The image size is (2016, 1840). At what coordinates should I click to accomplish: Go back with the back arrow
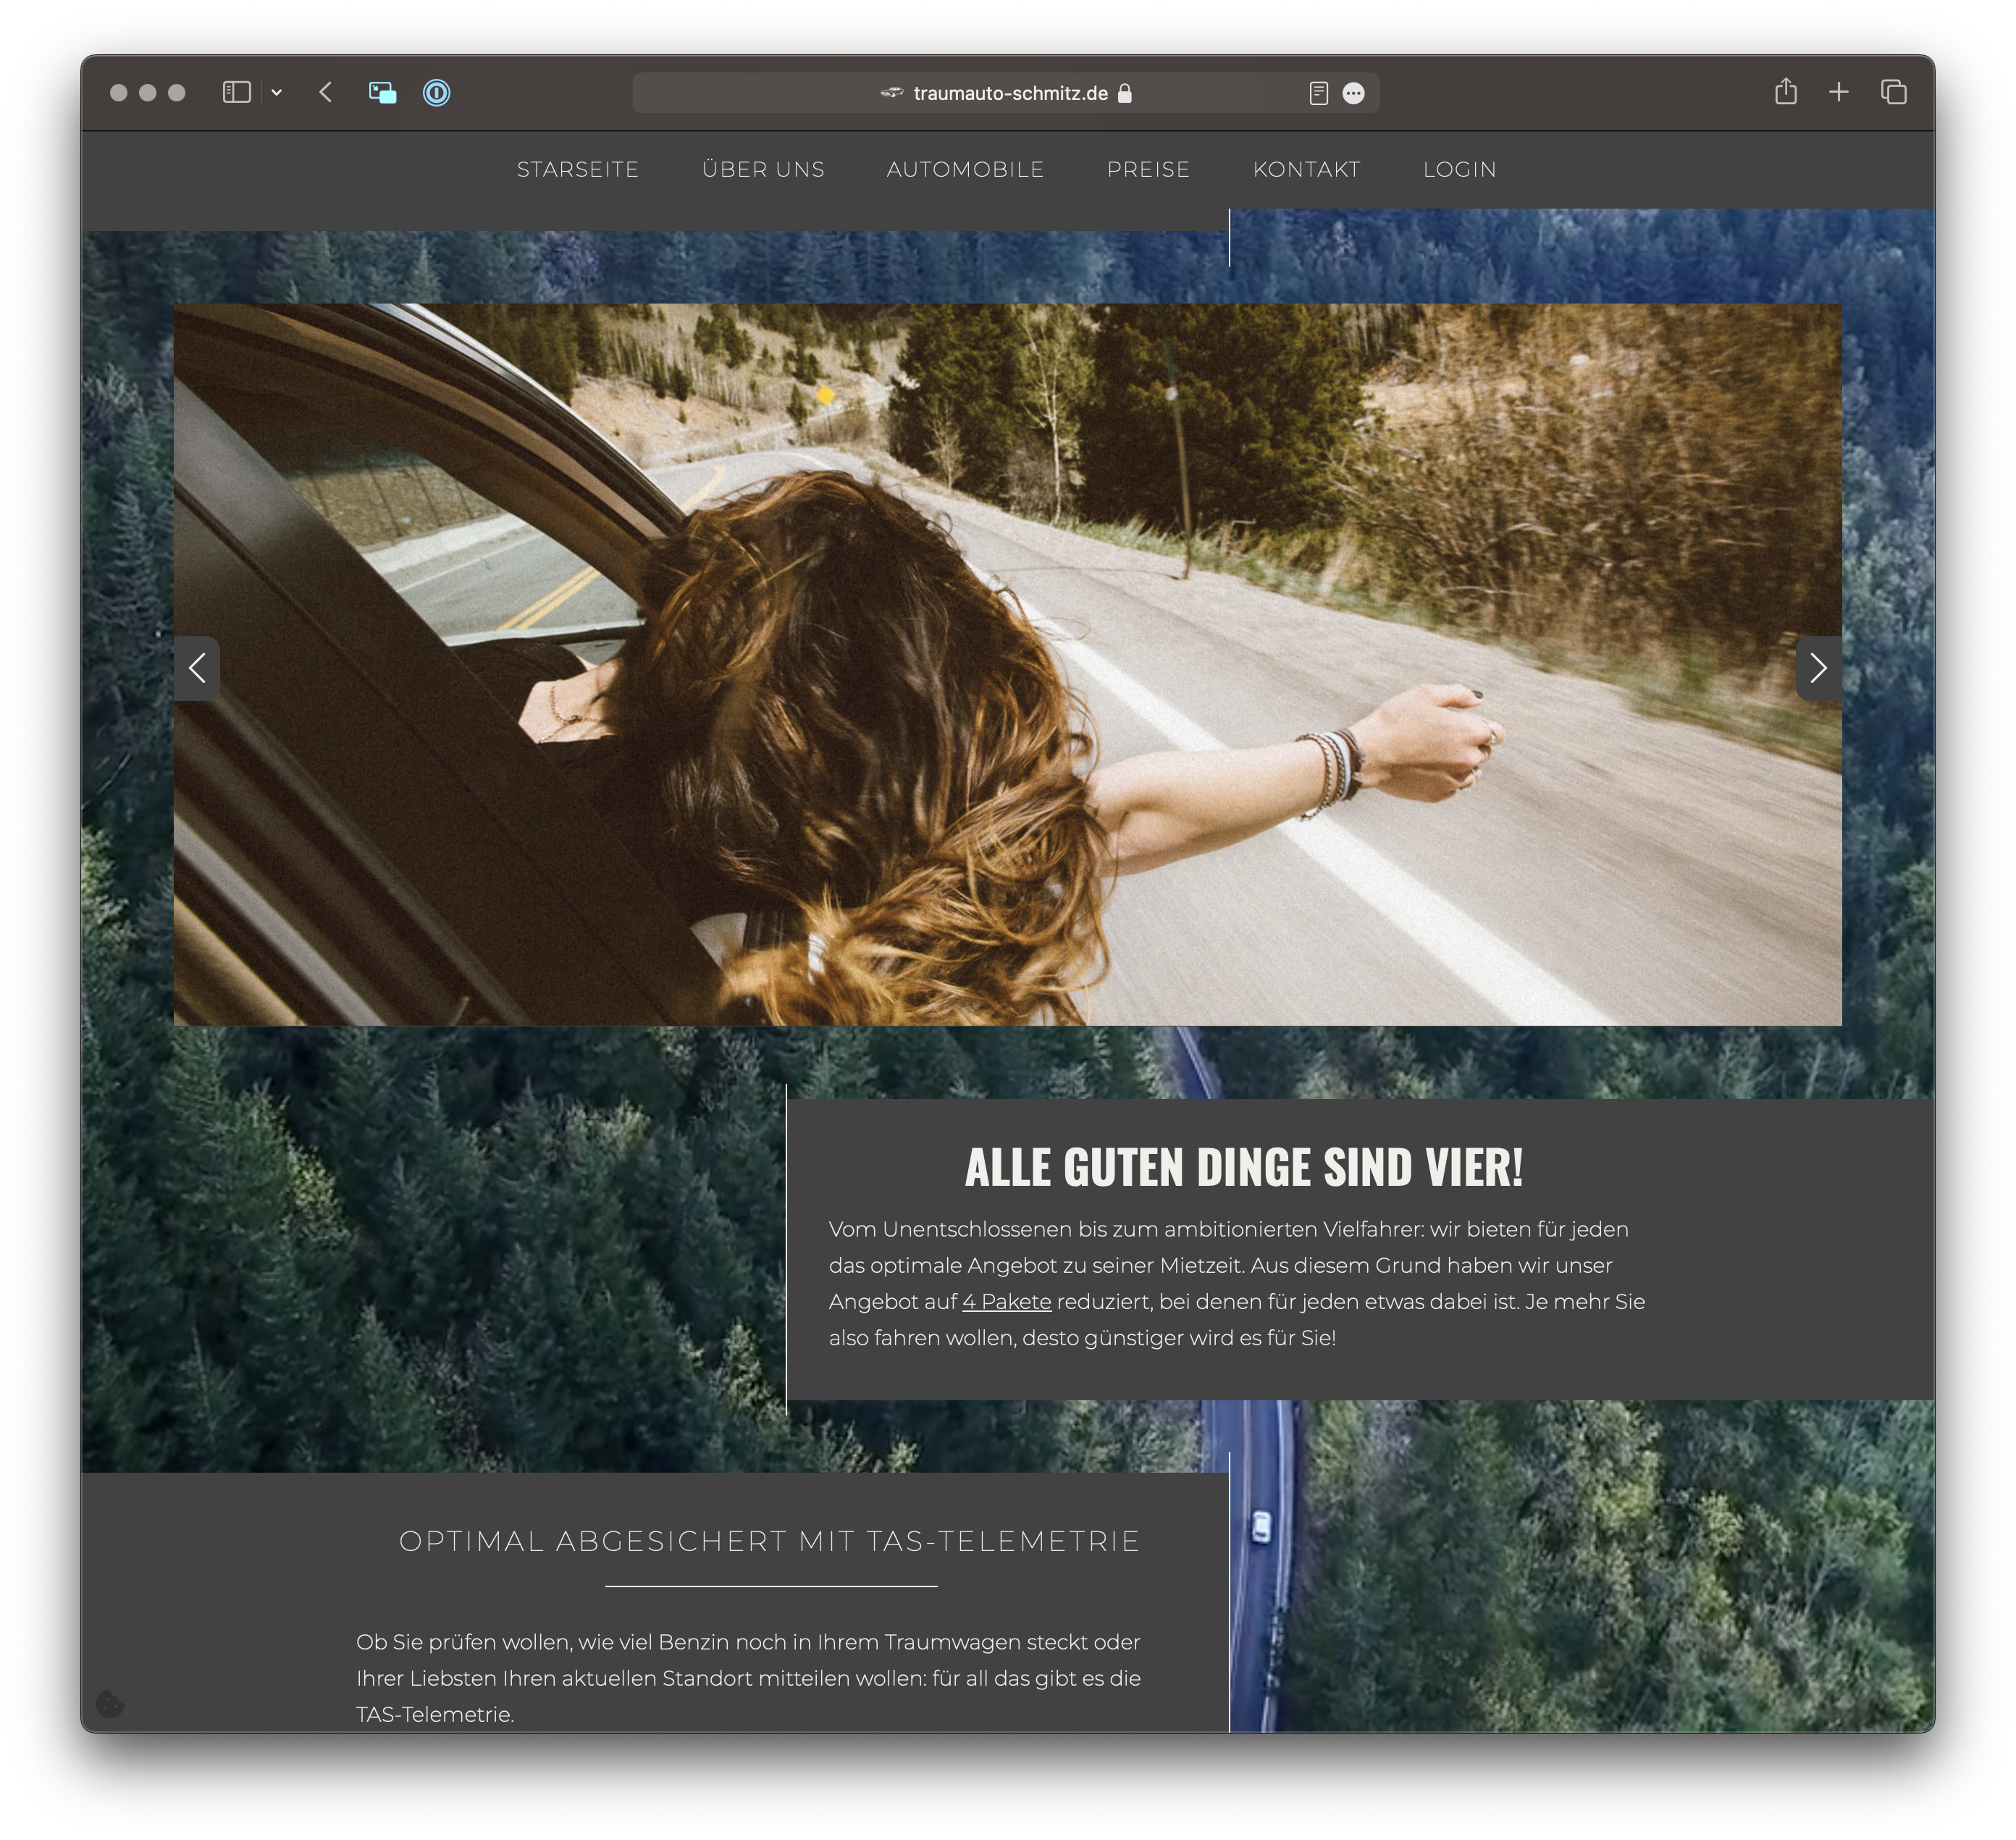[x=325, y=93]
